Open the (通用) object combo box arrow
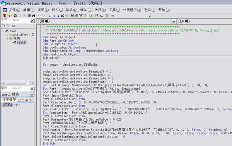232x146 pixels. 174,21
